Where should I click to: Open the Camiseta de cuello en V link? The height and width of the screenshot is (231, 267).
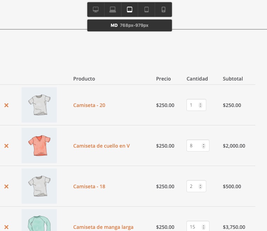click(x=101, y=146)
